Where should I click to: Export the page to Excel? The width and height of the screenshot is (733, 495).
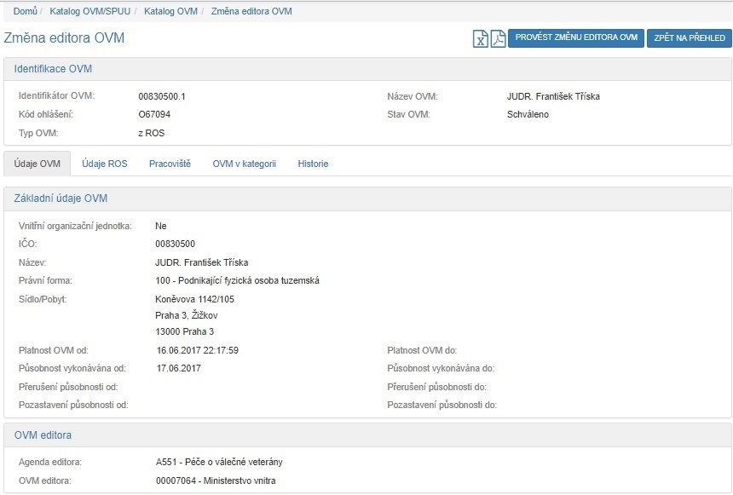point(481,38)
